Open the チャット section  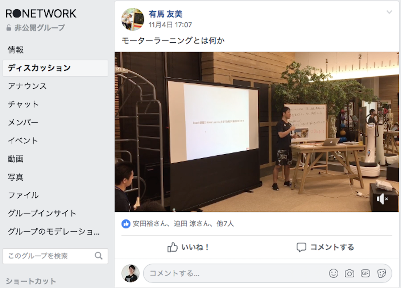pyautogui.click(x=23, y=104)
